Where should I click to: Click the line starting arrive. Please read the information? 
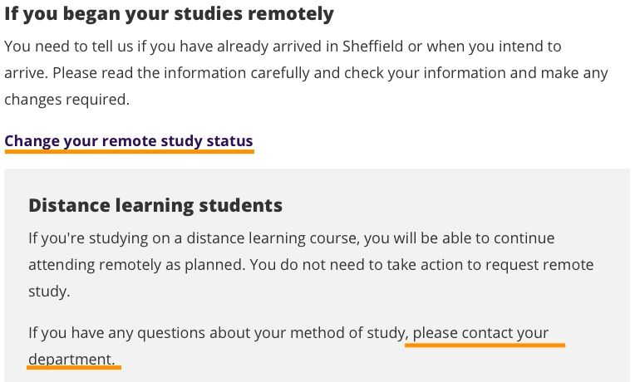coord(306,73)
